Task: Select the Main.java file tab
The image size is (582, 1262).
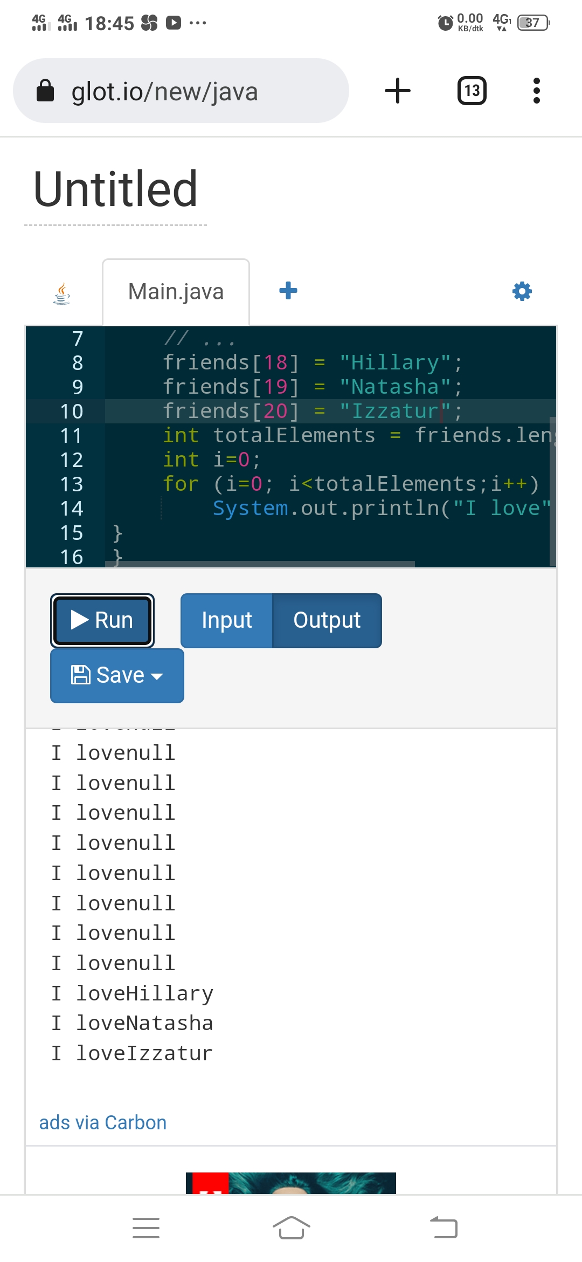Action: [176, 292]
